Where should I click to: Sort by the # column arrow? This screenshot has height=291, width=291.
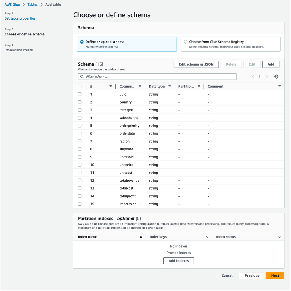coord(111,87)
